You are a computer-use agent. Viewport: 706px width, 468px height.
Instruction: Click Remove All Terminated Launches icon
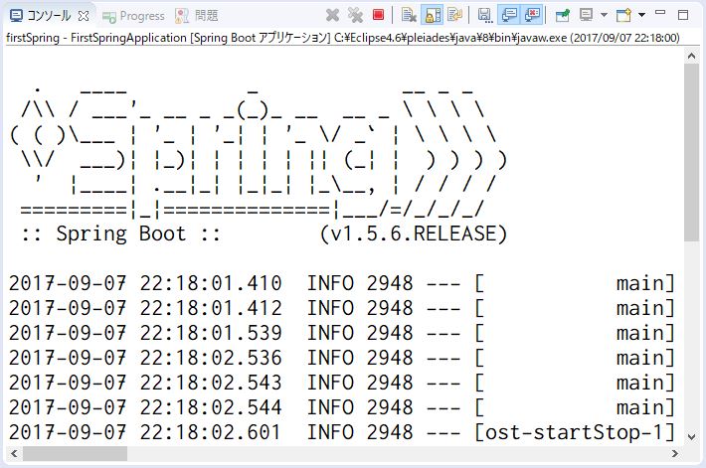click(355, 15)
